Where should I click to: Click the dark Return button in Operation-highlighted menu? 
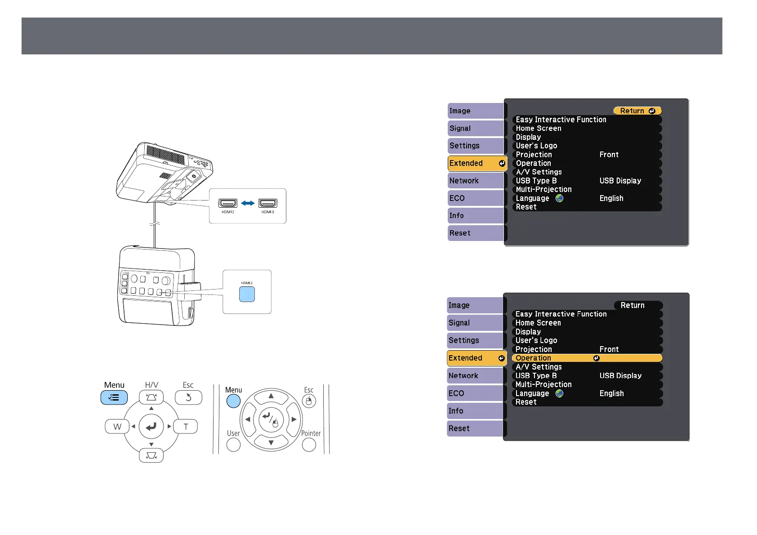pos(638,305)
